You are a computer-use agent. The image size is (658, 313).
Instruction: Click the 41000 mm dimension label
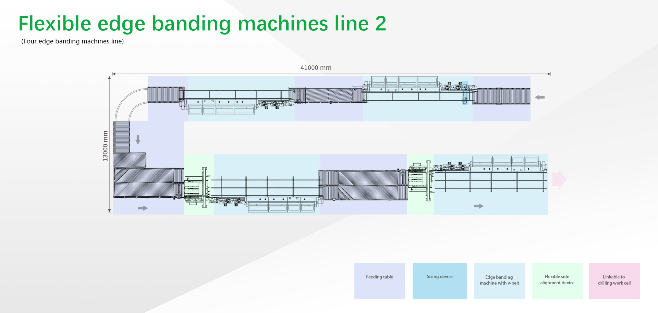point(316,68)
